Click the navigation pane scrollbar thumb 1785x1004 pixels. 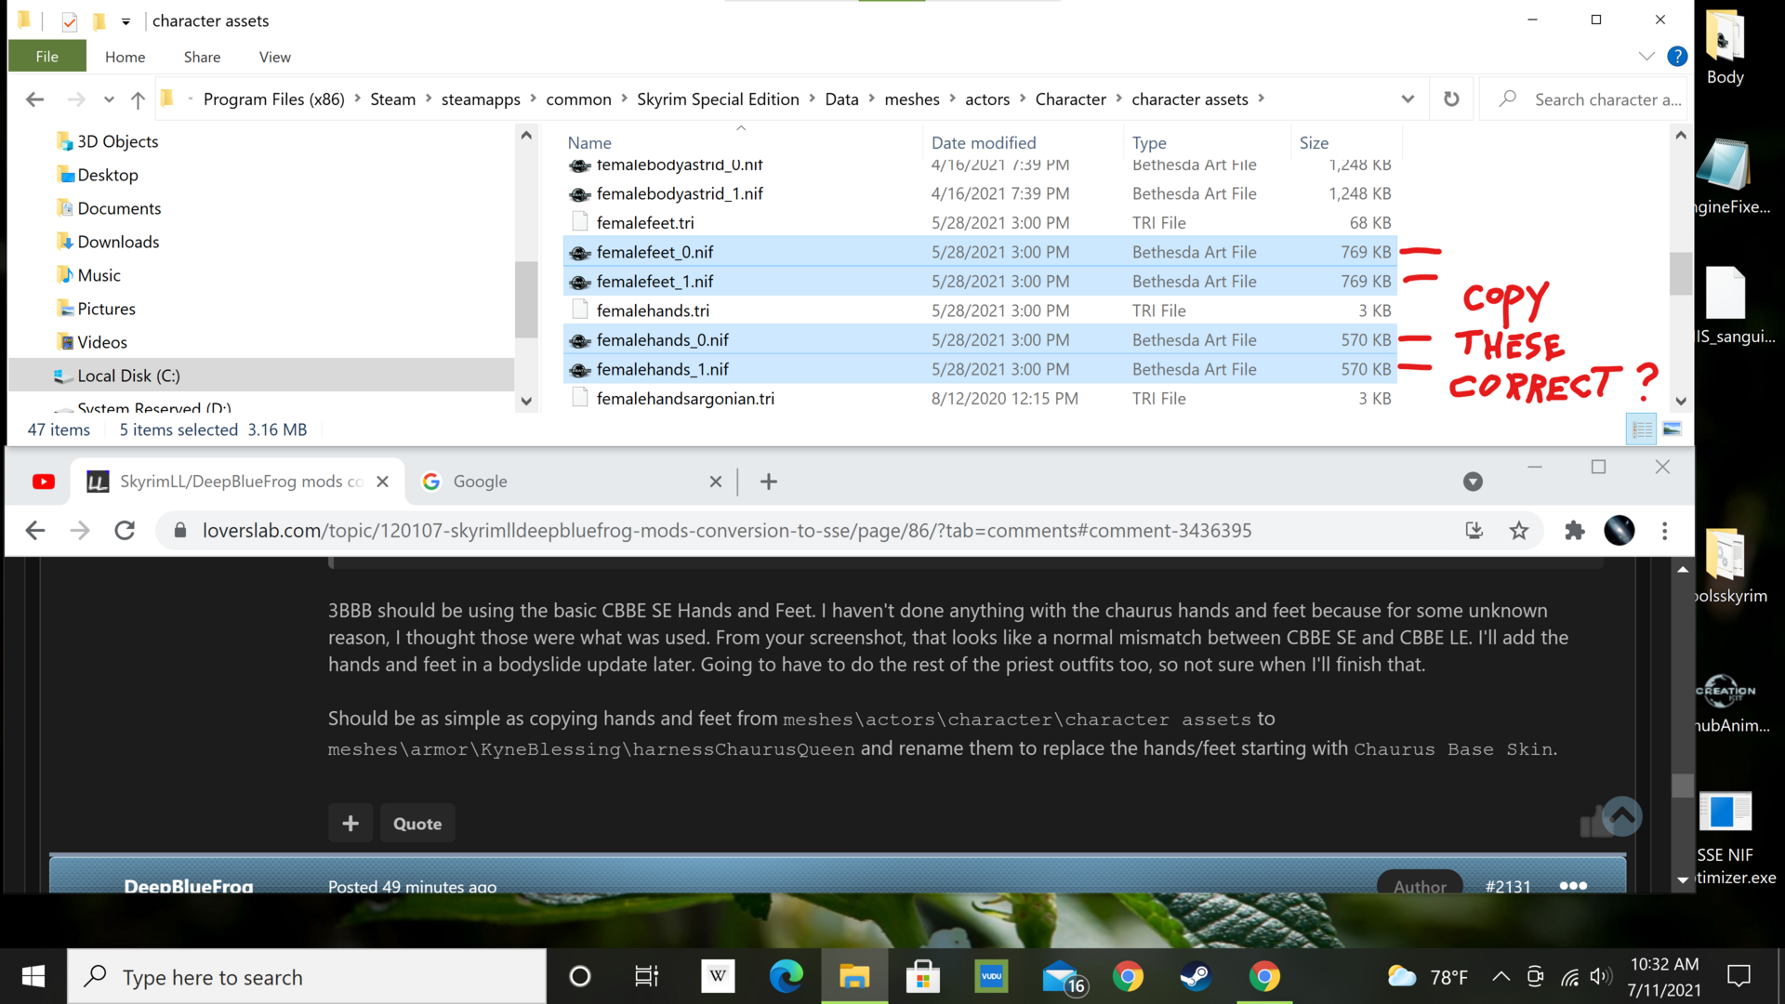(x=526, y=299)
